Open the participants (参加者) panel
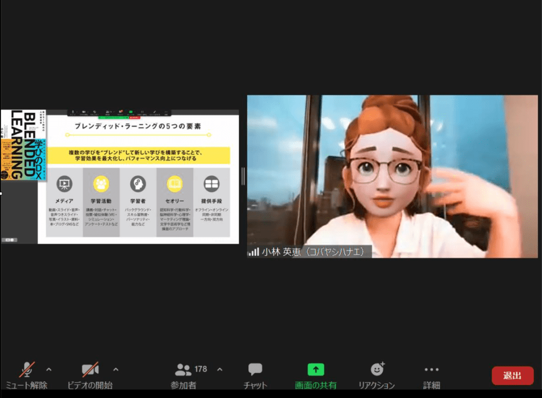542x398 pixels. (x=184, y=370)
